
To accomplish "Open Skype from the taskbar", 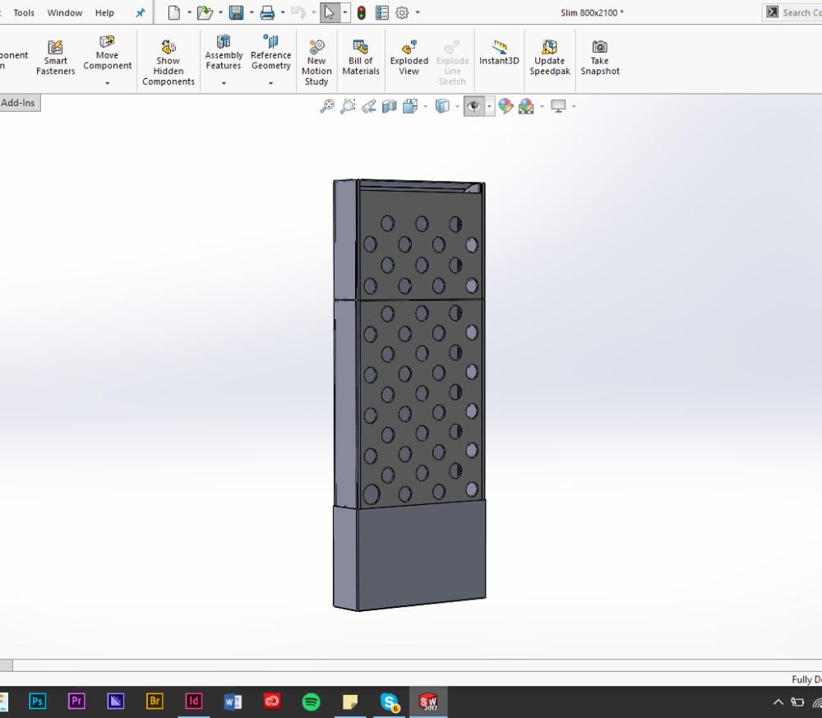I will [390, 702].
